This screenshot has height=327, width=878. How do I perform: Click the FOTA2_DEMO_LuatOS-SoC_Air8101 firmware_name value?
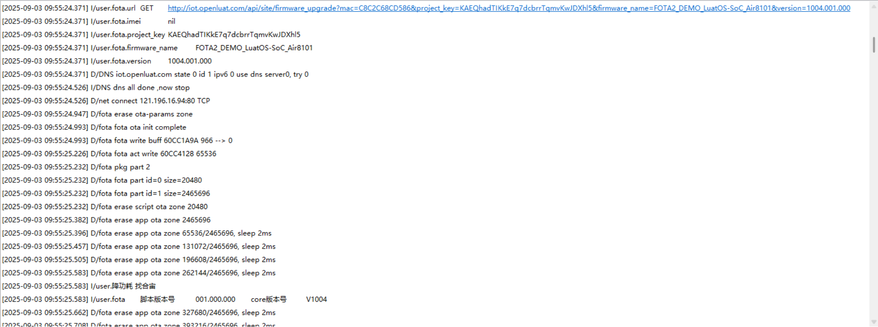pyautogui.click(x=254, y=48)
